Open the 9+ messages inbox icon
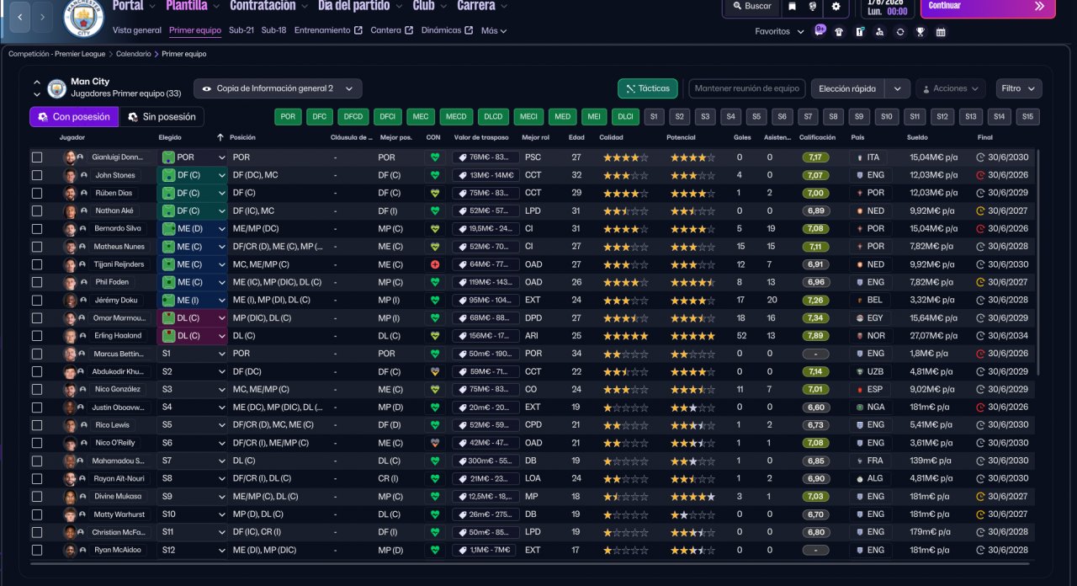This screenshot has height=586, width=1077. (820, 31)
